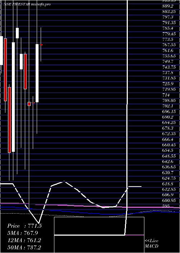Click the 743.75 price axis label
The width and height of the screenshot is (180, 253).
point(169,67)
